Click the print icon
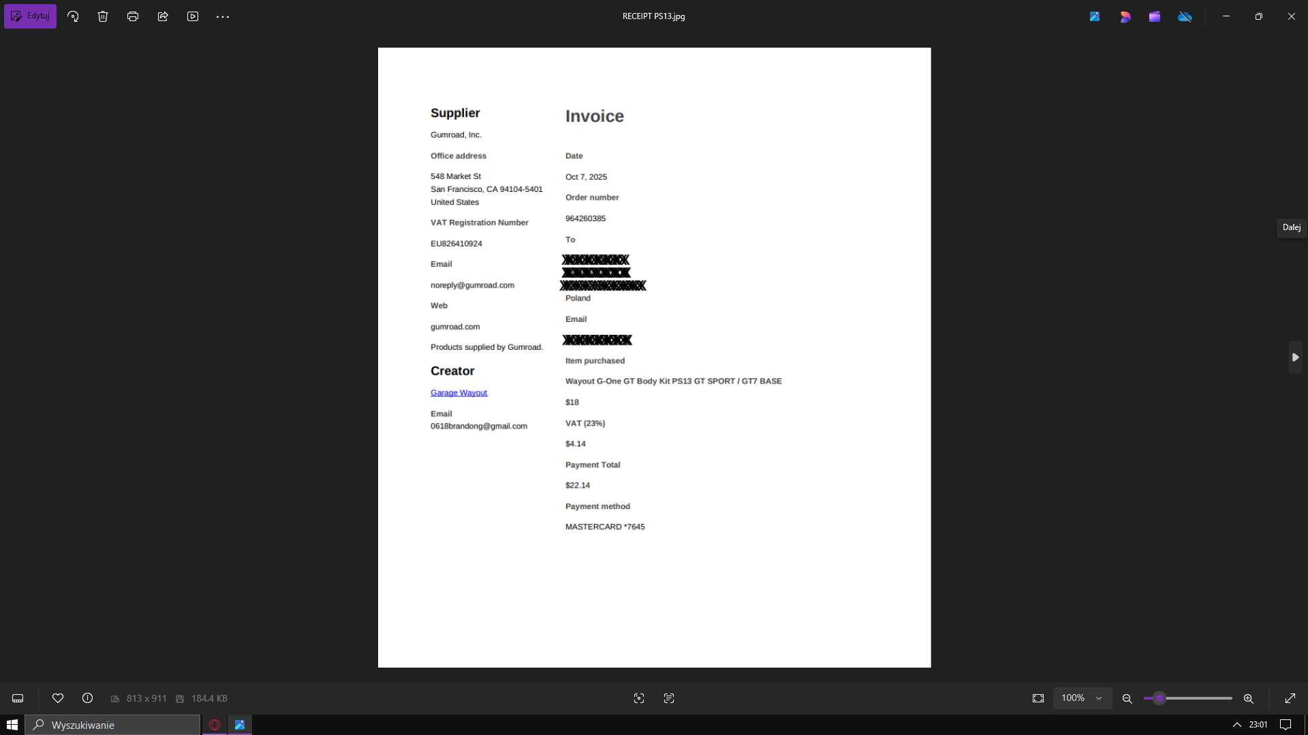This screenshot has width=1308, height=735. tap(133, 16)
